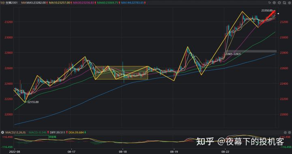The image size is (292, 154).
Task: Click the last round icon on the MACD panel's right side
Action: pos(289,133)
